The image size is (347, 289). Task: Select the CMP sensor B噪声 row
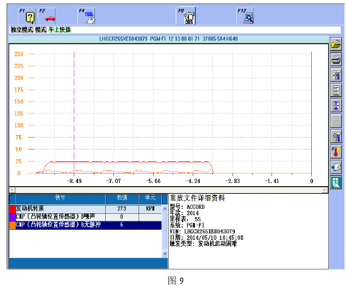tap(85, 216)
